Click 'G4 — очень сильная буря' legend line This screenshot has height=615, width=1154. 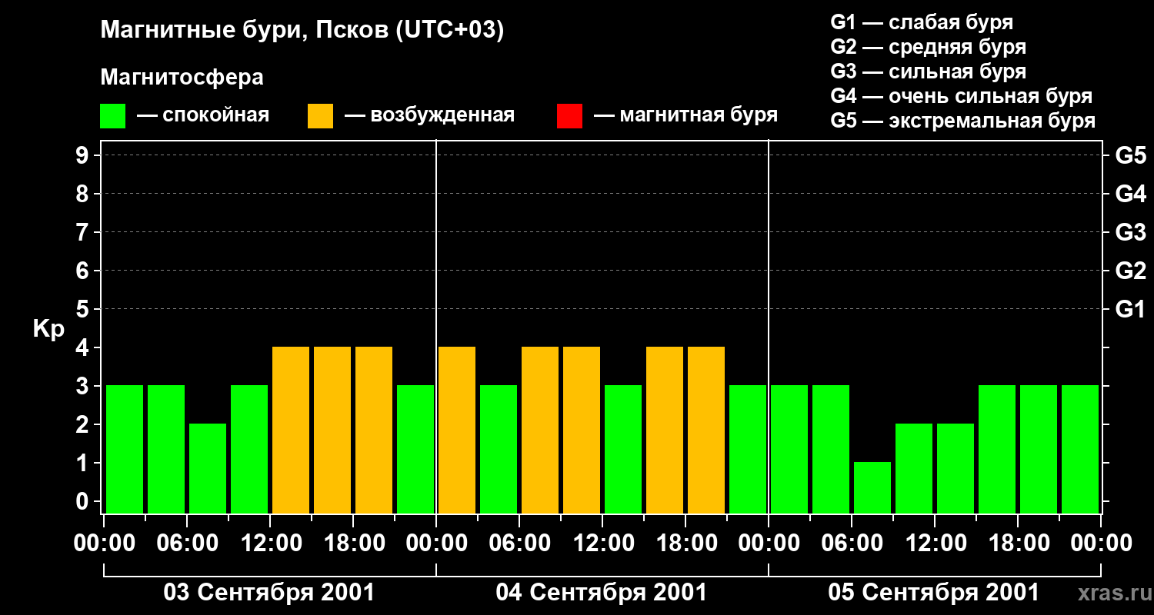pyautogui.click(x=962, y=96)
